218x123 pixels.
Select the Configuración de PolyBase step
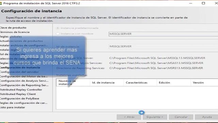point(19,98)
